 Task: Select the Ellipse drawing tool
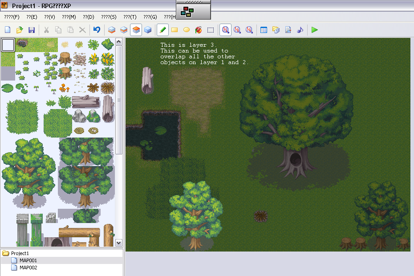click(187, 30)
